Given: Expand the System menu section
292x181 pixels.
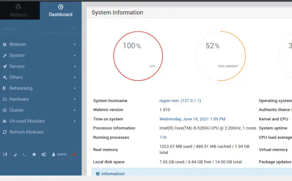Looking at the screenshot, I should point(17,55).
